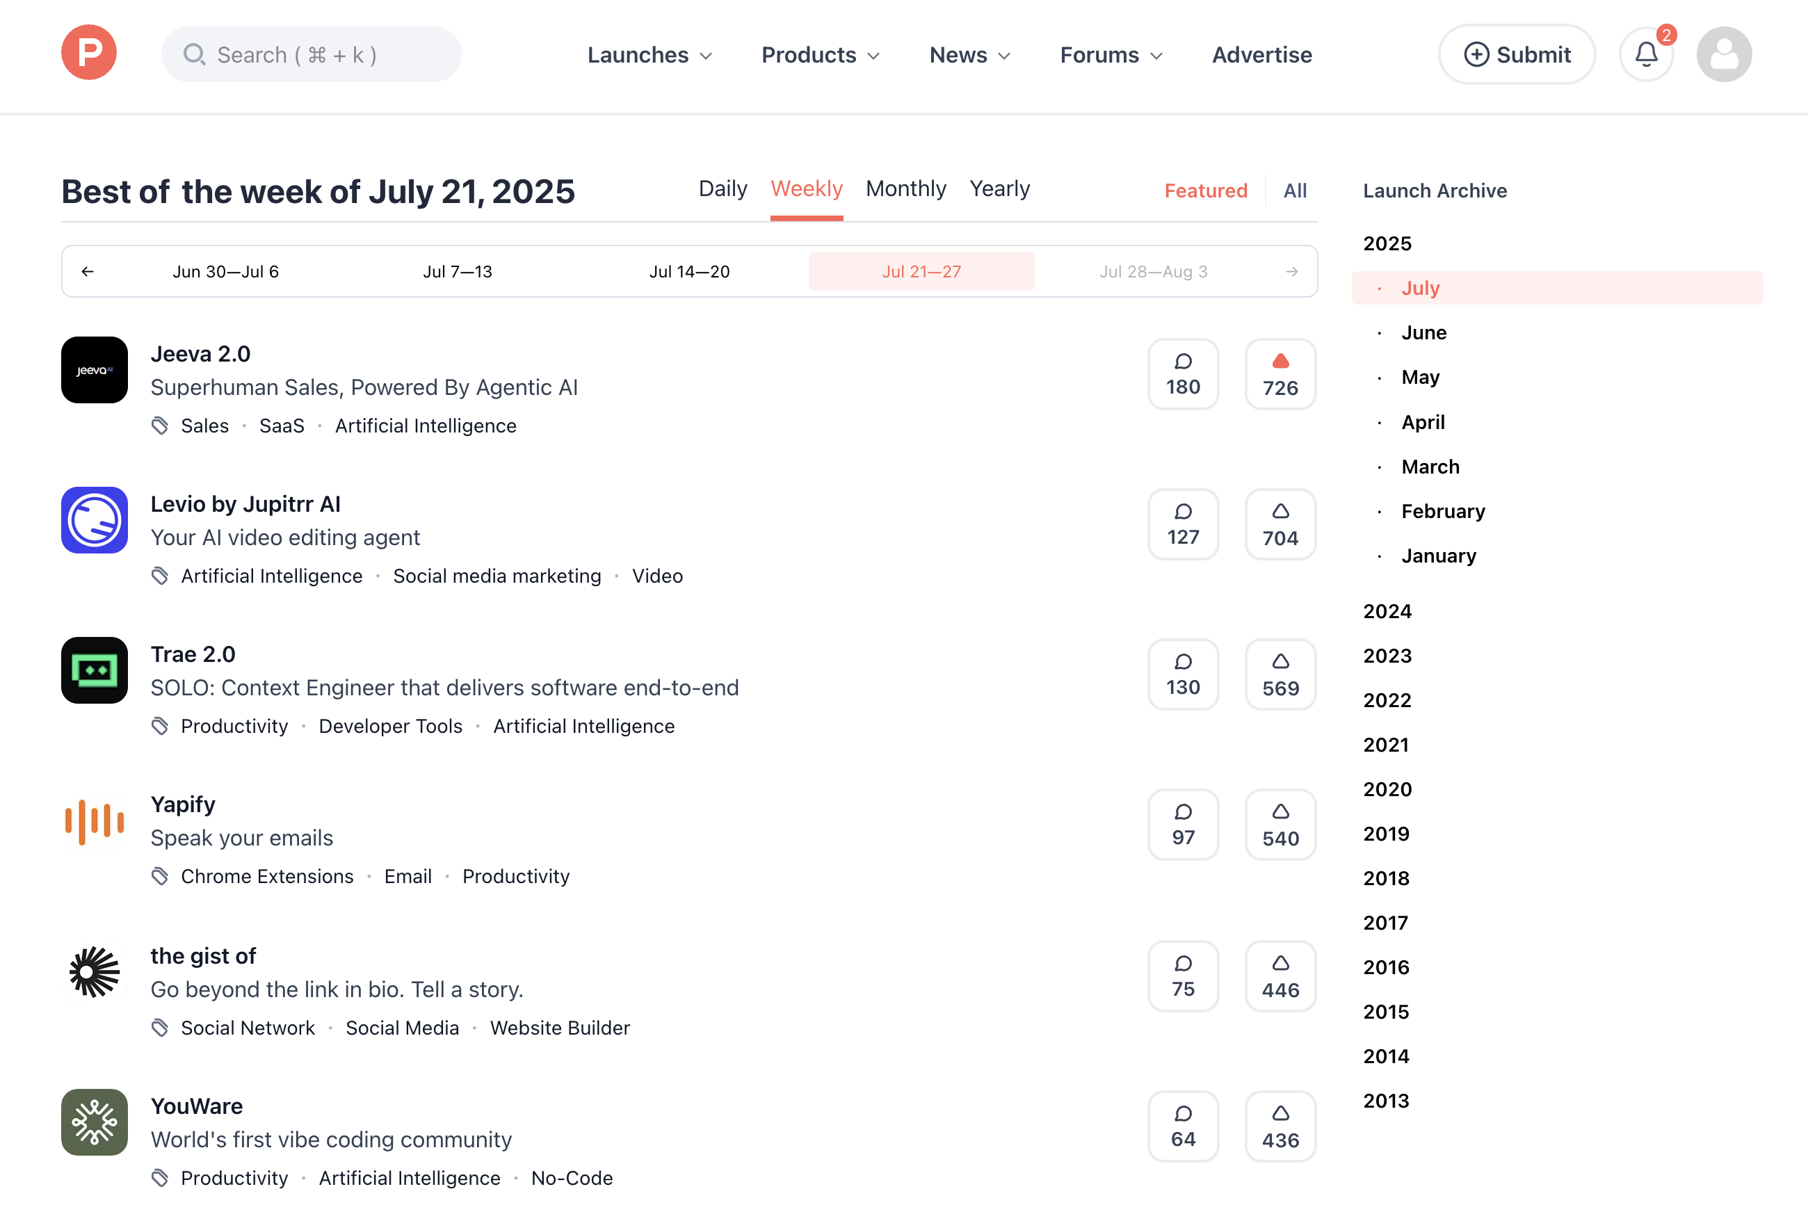Open Trae 2.0 comments (130)
The width and height of the screenshot is (1808, 1221).
tap(1184, 674)
